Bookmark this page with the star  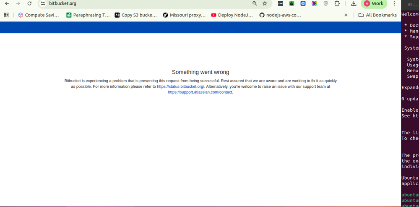[x=265, y=3]
